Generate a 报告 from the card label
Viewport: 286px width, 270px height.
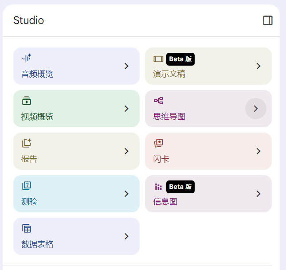29,159
